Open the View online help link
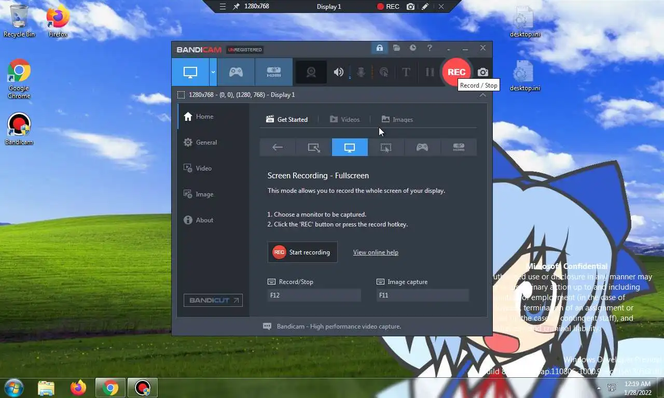 point(376,252)
